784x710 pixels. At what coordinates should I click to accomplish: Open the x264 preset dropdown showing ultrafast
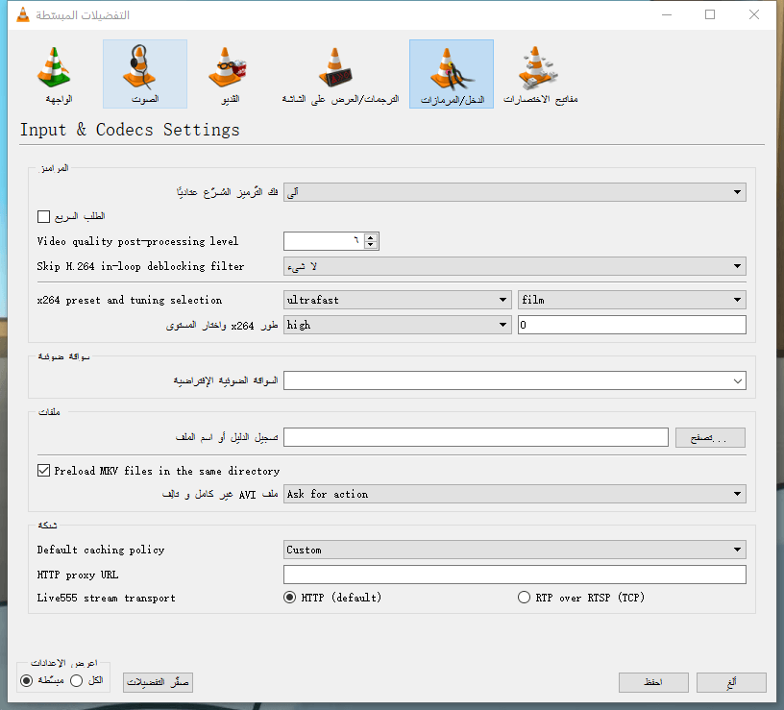(397, 300)
